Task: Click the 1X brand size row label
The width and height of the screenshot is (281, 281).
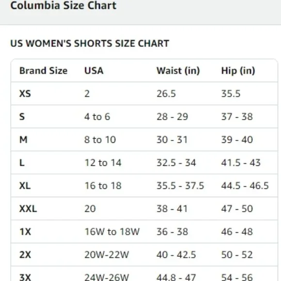Action: 25,232
